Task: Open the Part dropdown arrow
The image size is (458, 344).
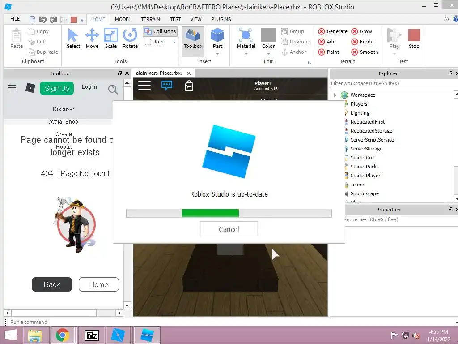Action: pyautogui.click(x=217, y=54)
